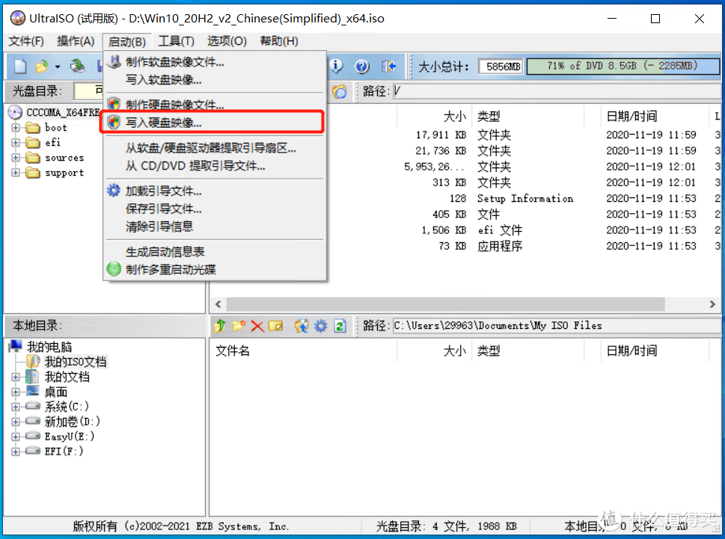Select 写入硬盘映像... menu entry
Screen dimensions: 725x539
click(x=215, y=123)
